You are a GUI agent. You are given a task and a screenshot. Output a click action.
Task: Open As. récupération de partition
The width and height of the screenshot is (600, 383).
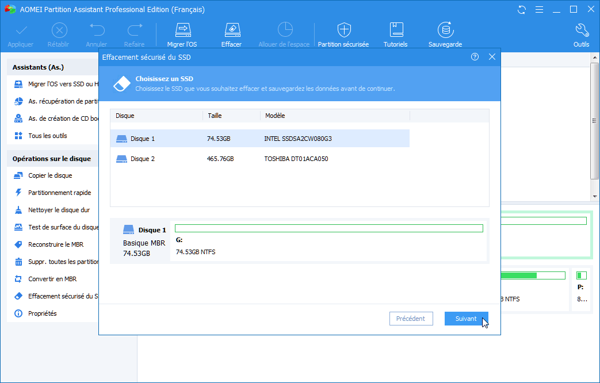(x=56, y=101)
